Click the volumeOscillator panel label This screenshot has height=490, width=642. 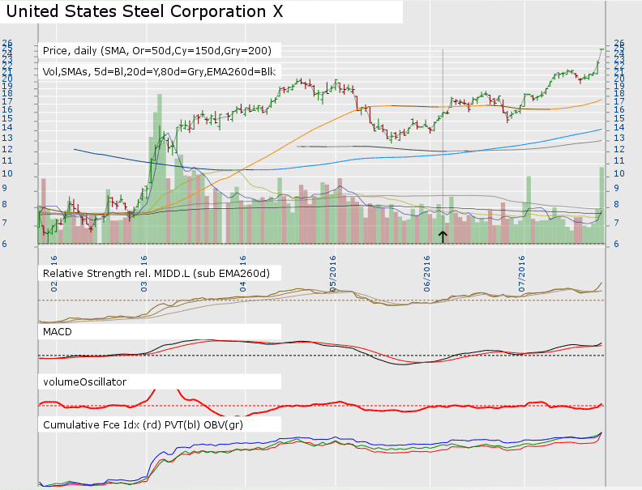coord(84,381)
